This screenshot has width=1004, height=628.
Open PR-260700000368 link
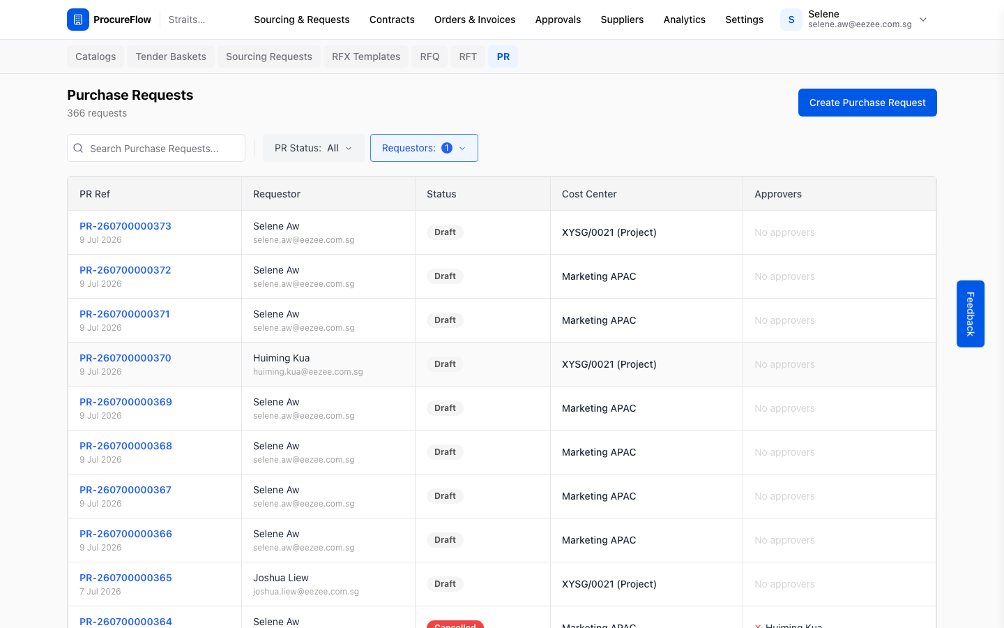point(125,446)
